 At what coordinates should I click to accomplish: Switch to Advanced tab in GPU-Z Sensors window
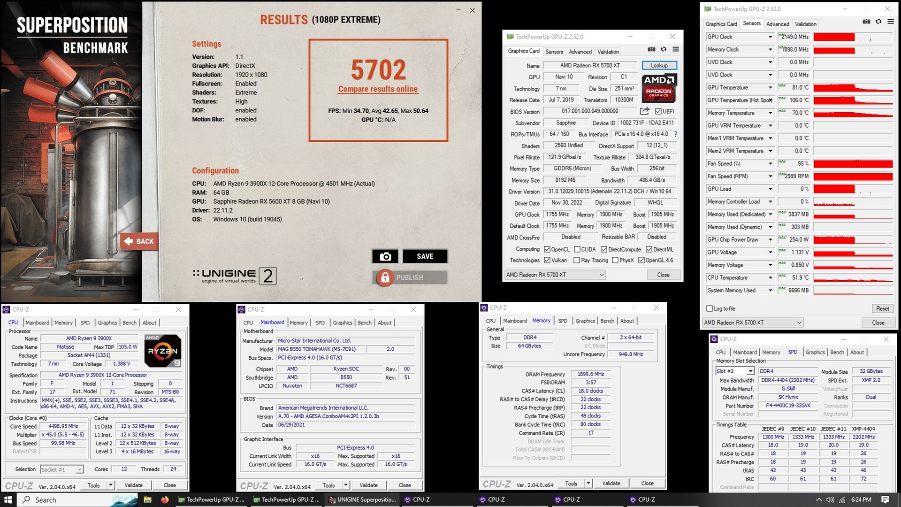coord(778,24)
